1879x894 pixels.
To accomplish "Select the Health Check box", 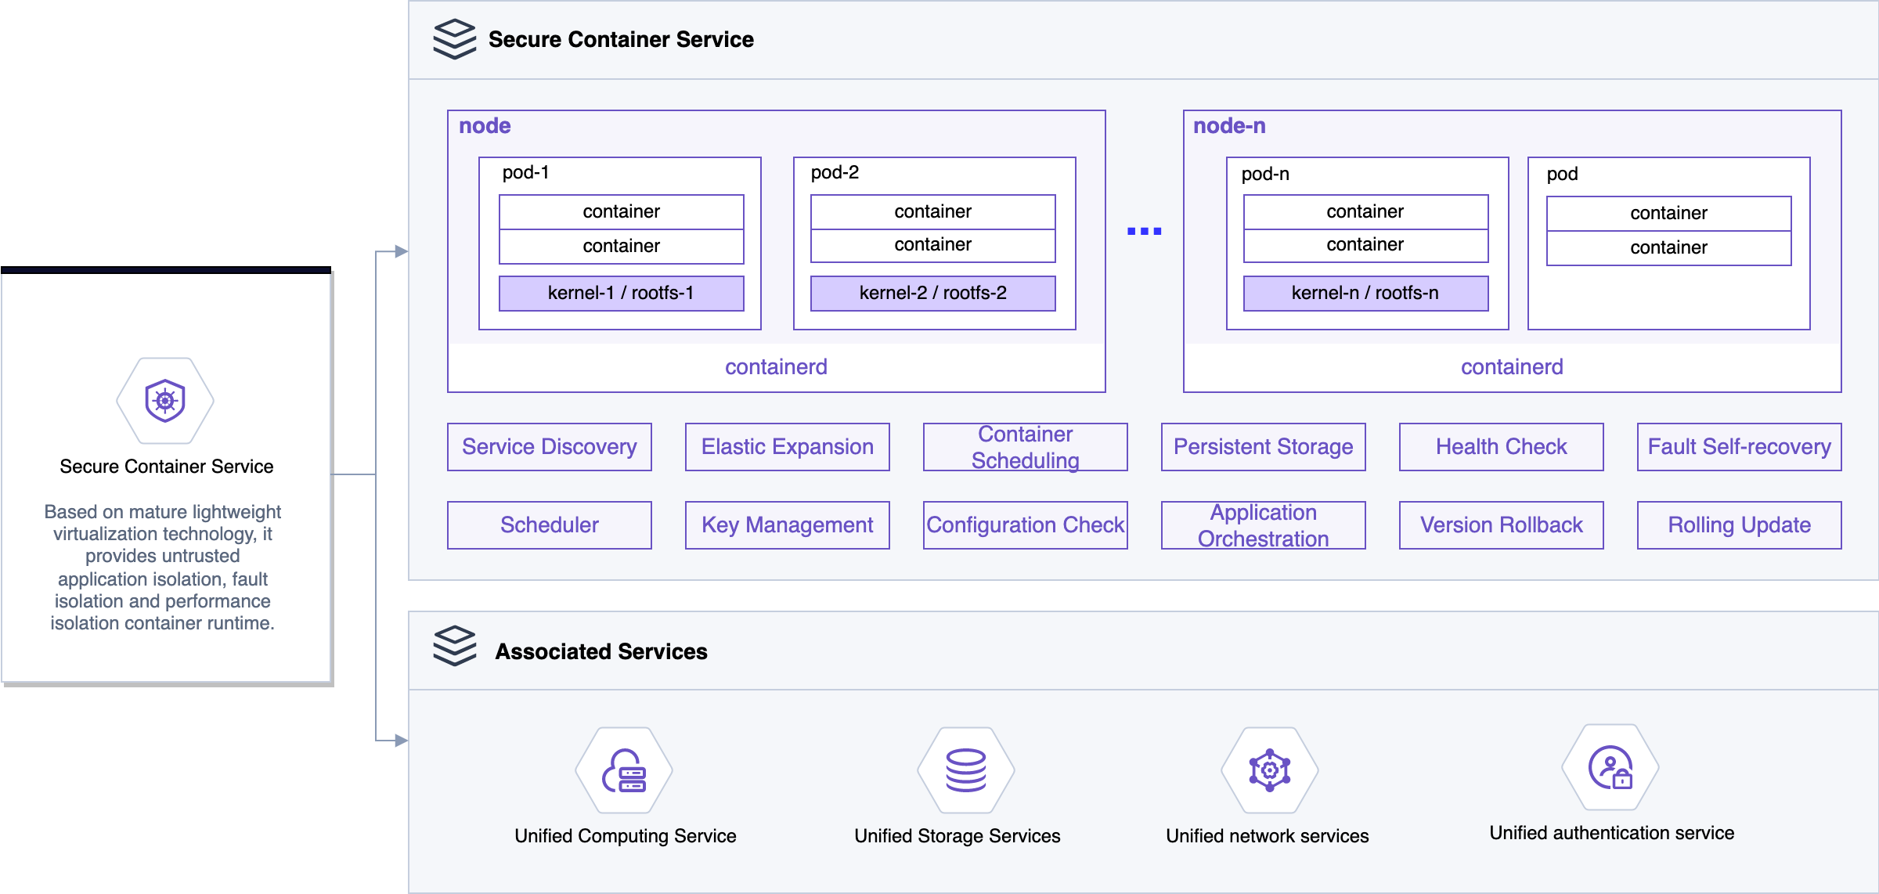I will 1501,447.
